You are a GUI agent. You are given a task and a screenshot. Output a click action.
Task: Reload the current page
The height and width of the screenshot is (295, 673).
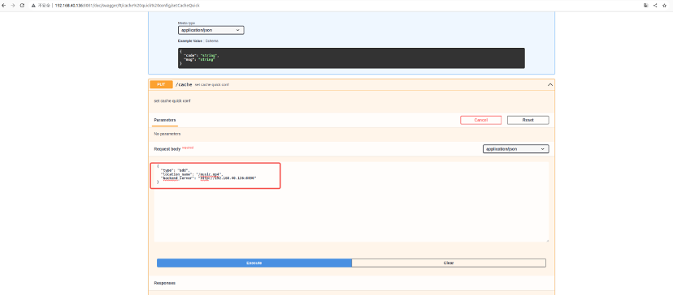22,6
